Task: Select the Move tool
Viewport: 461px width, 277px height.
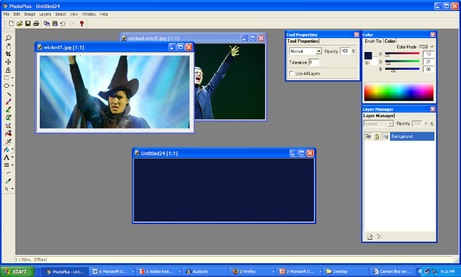Action: tap(8, 62)
